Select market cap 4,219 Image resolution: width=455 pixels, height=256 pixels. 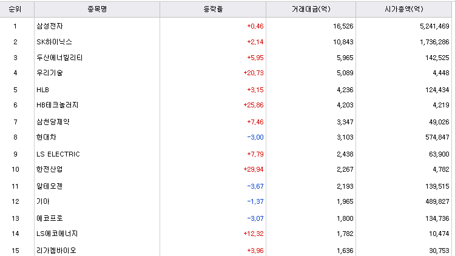tap(441, 105)
